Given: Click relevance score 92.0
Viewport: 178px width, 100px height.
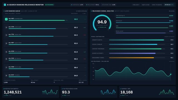Looking at the screenshot, I should (76, 44).
